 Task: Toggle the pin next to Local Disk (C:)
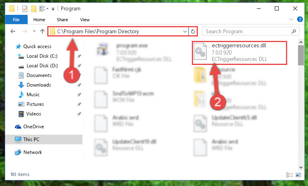79,56
